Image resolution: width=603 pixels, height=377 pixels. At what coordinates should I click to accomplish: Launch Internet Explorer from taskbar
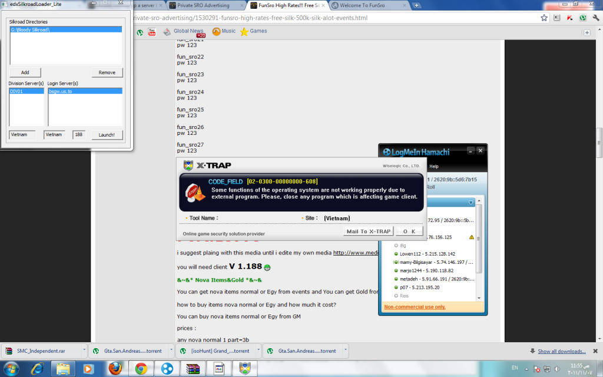coord(37,369)
